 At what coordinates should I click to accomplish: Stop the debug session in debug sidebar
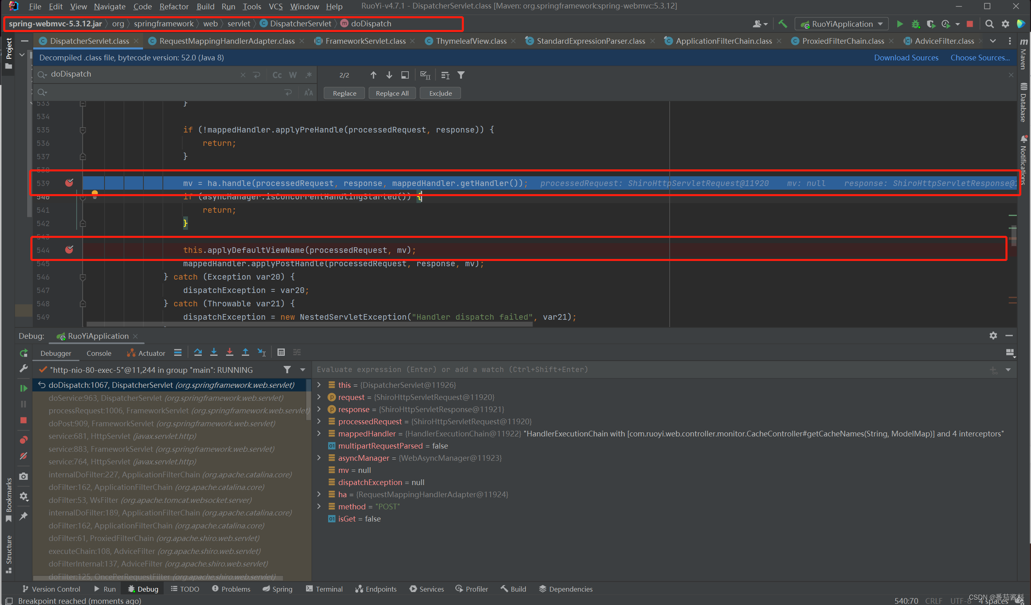pyautogui.click(x=24, y=420)
